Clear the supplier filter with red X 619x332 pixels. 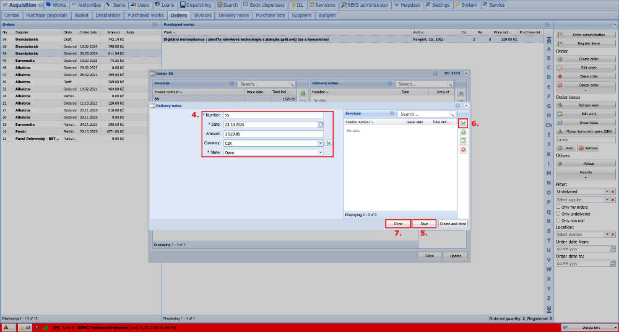point(613,200)
